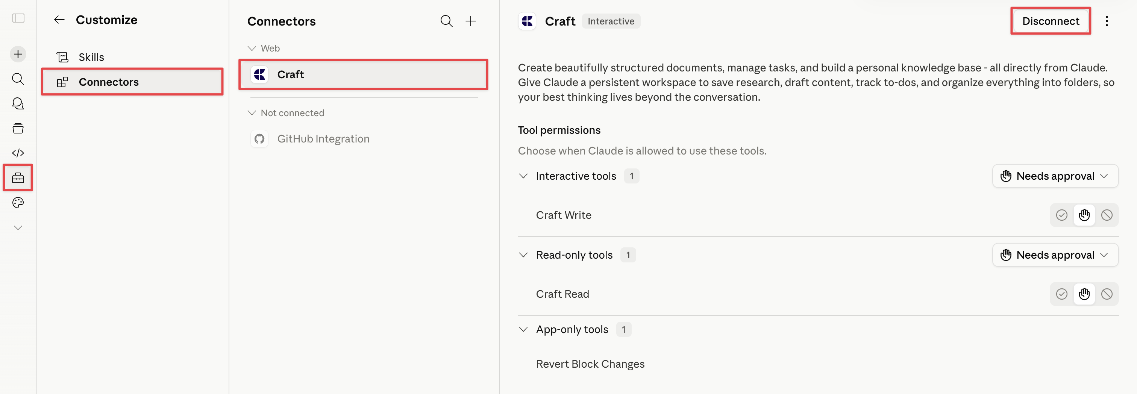Click the Connectors blocks icon
This screenshot has width=1137, height=394.
(x=62, y=82)
